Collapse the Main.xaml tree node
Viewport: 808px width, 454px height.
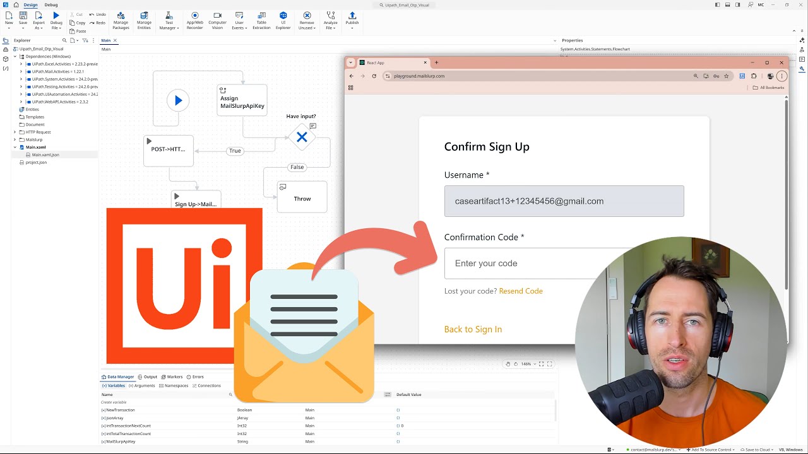[15, 147]
